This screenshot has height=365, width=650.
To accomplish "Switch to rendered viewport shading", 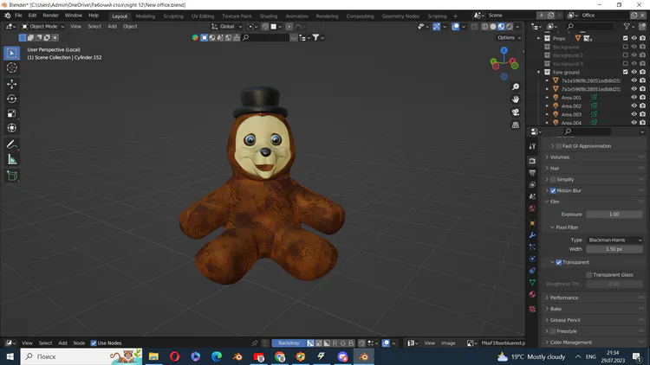I will point(510,27).
